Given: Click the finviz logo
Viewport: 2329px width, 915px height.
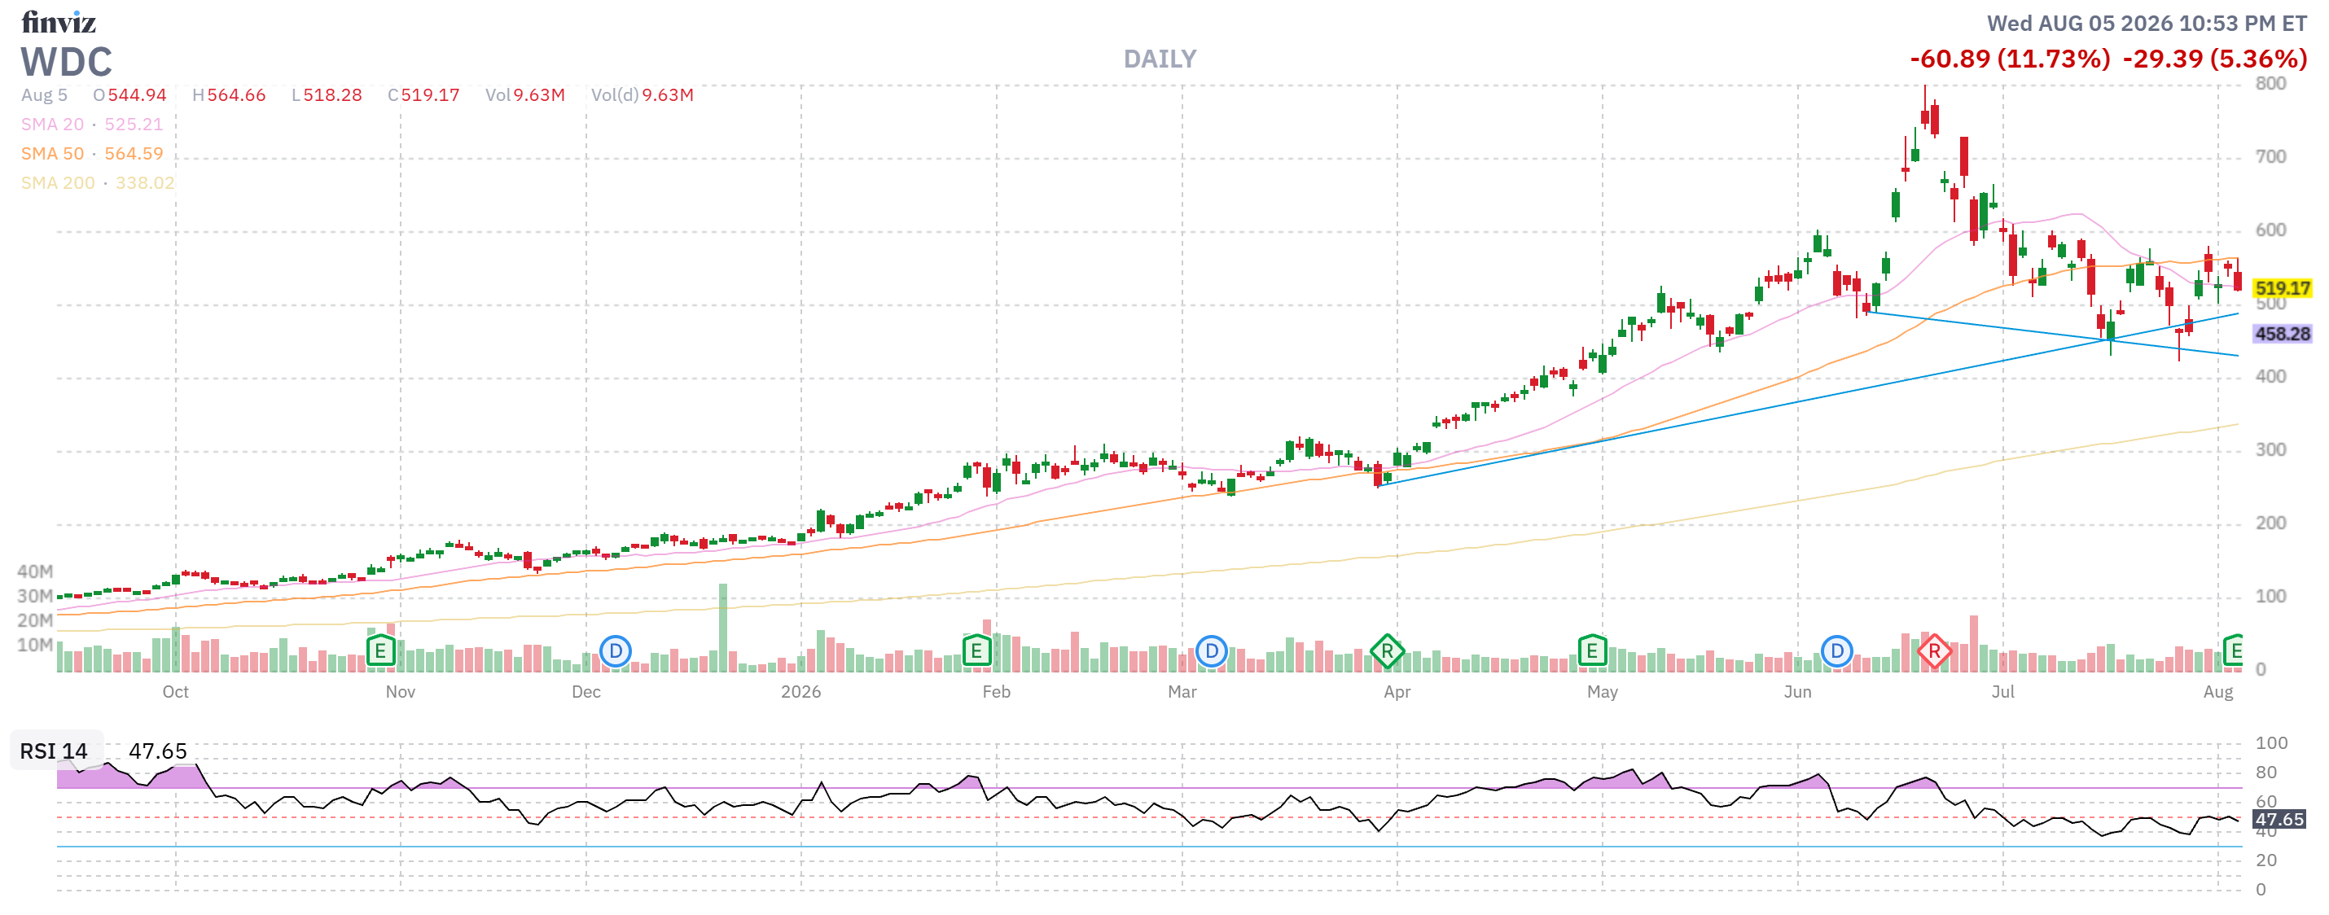Looking at the screenshot, I should (x=59, y=22).
